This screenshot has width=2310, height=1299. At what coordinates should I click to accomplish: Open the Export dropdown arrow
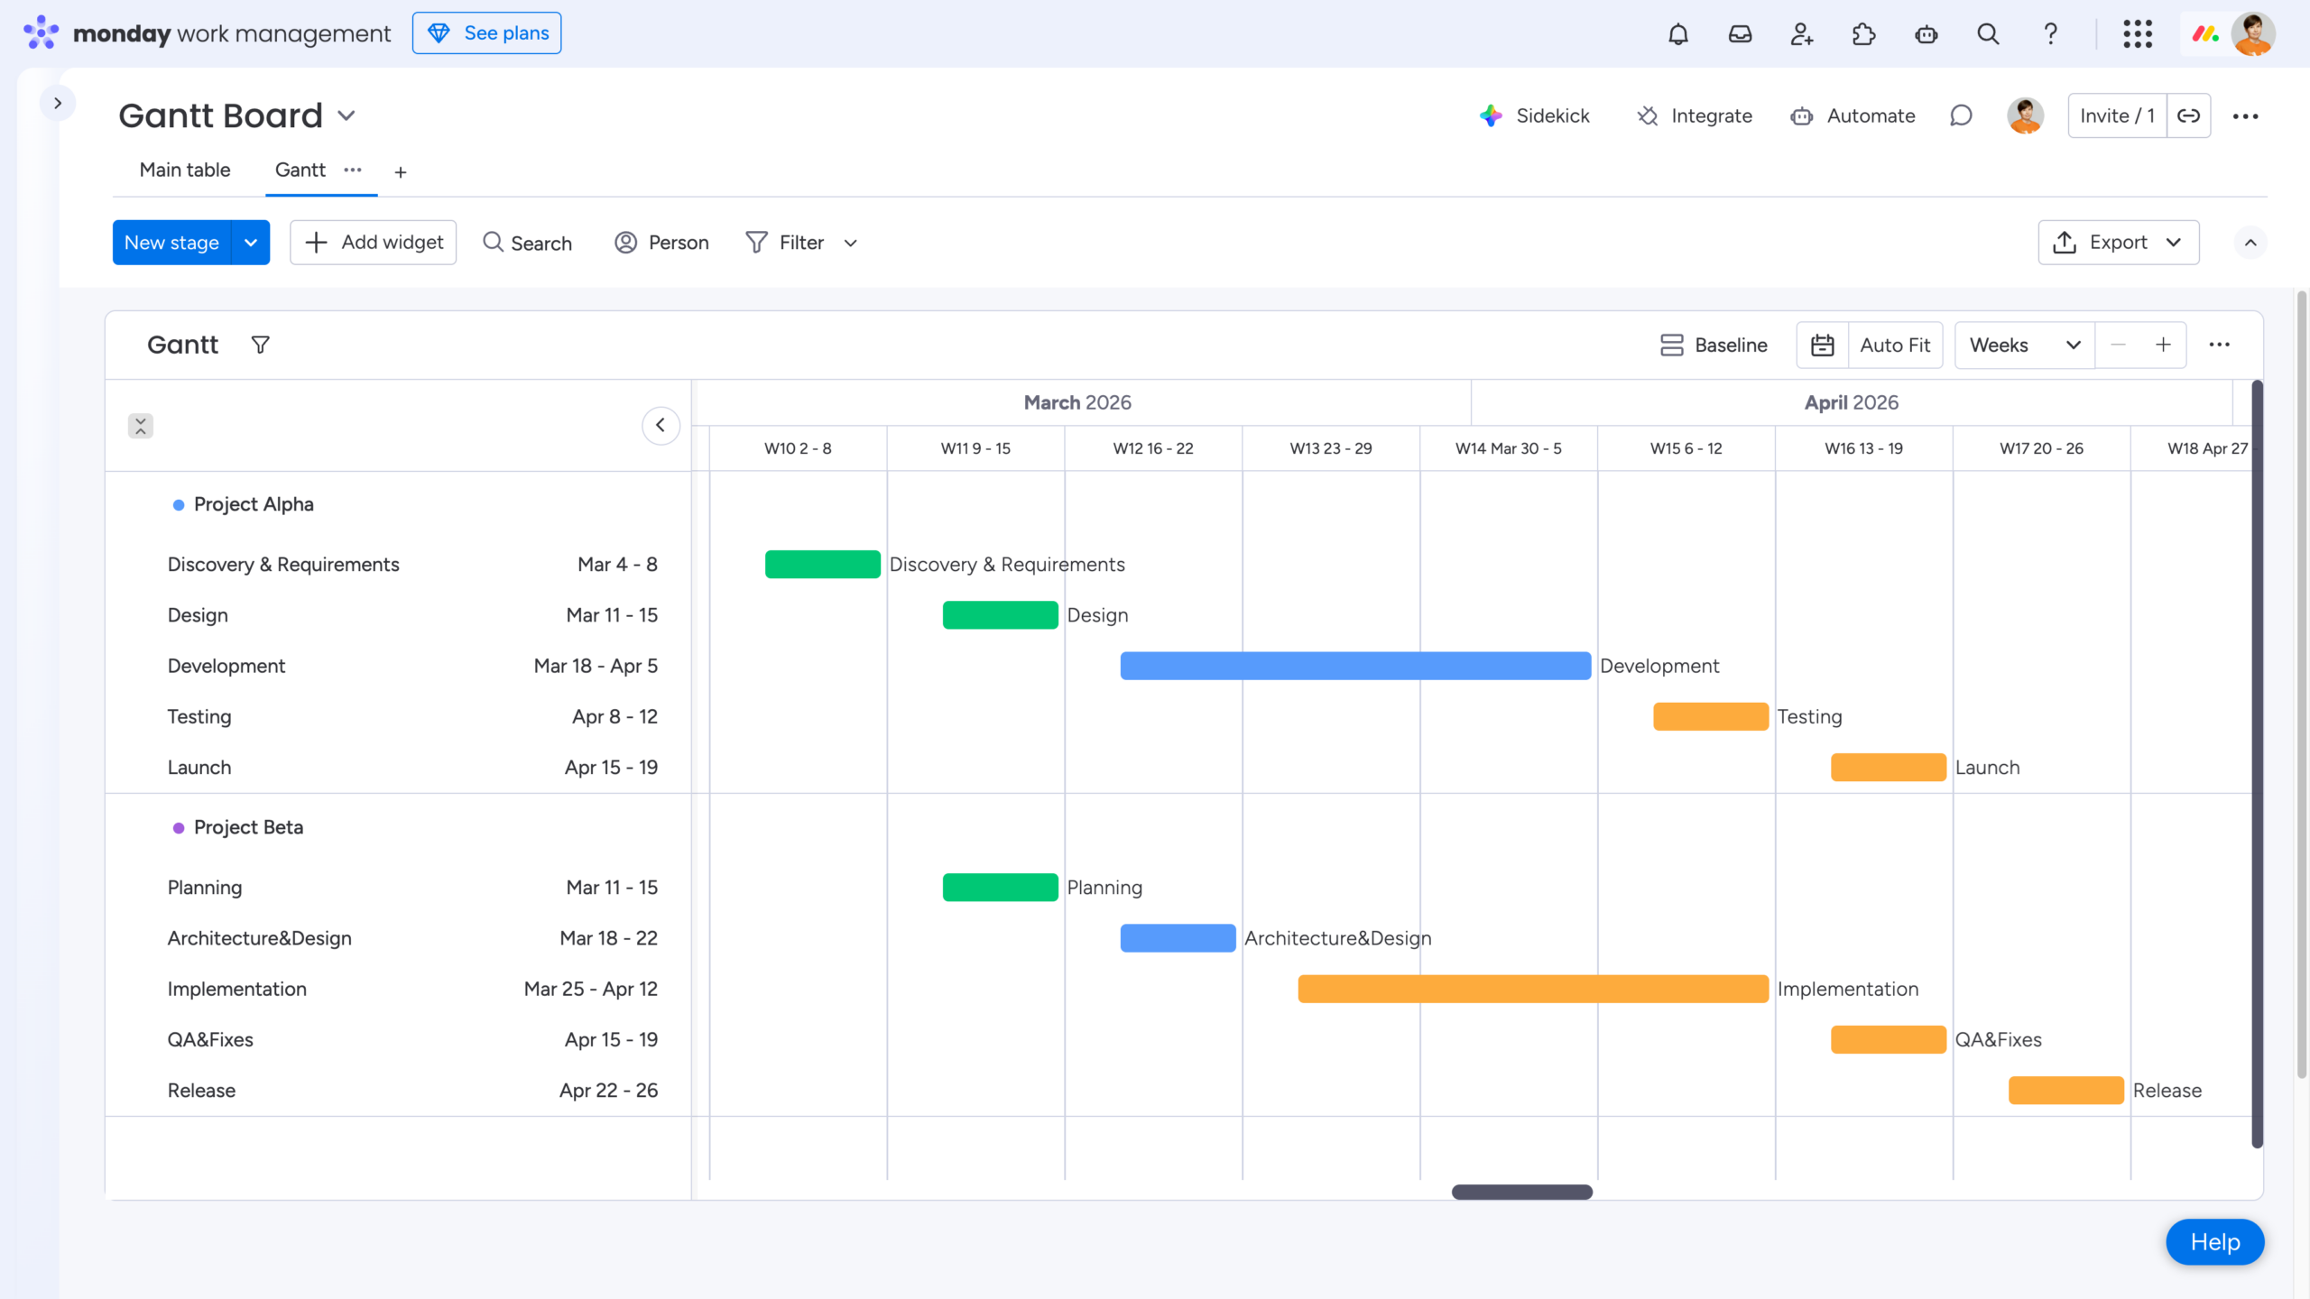coord(2175,242)
